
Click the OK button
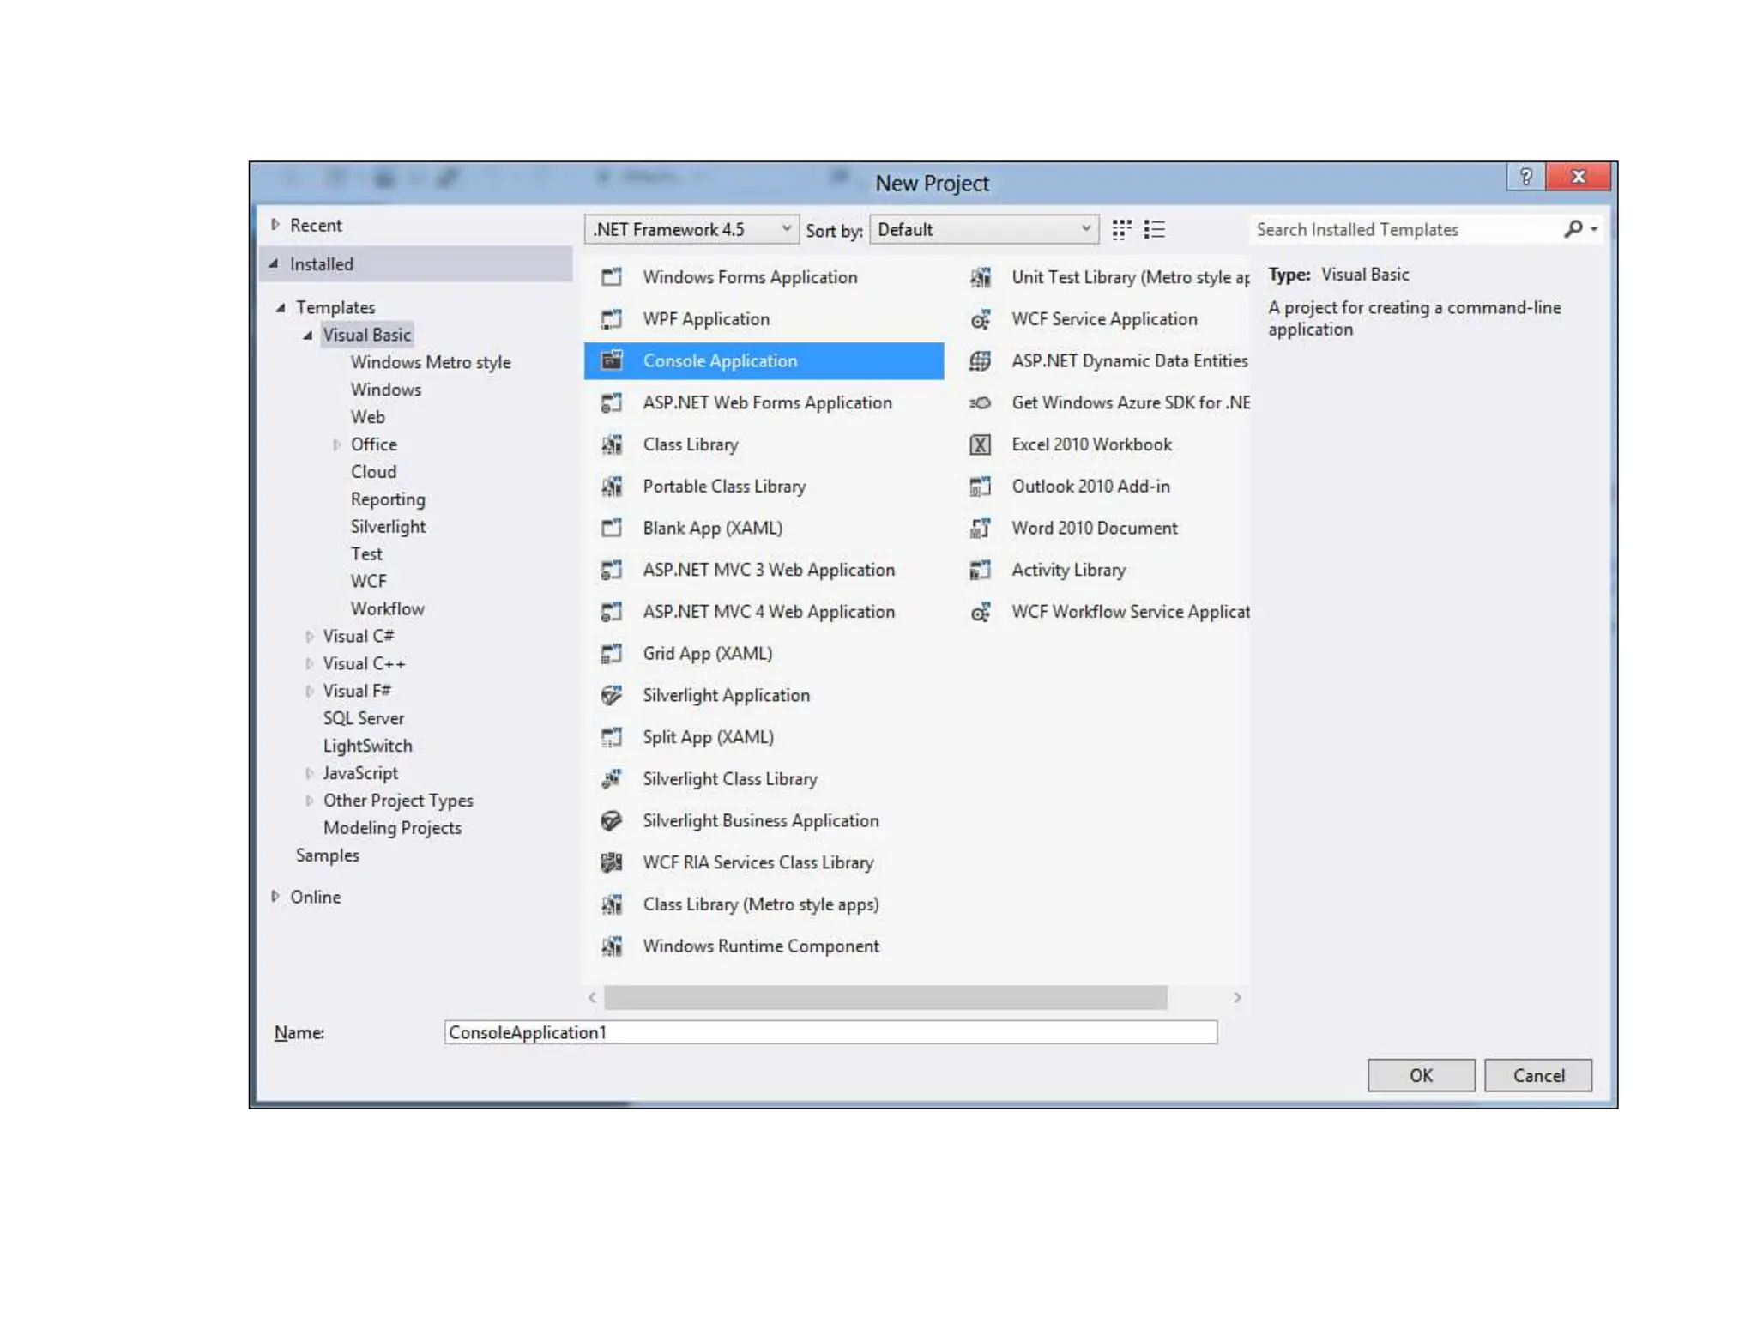point(1421,1075)
